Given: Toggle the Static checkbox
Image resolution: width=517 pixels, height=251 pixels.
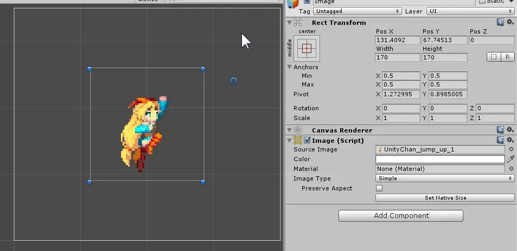Looking at the screenshot, I should (482, 2).
